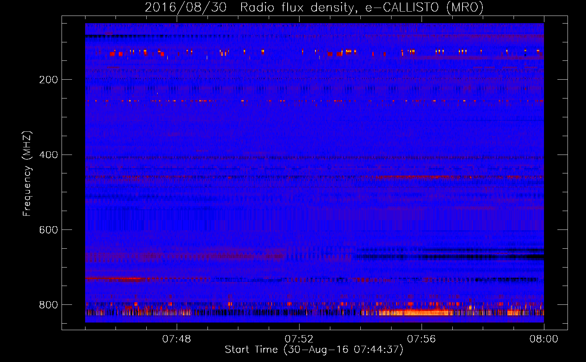Click the 07:52 time tick label
Viewport: 586px width, 362px height.
pos(299,339)
